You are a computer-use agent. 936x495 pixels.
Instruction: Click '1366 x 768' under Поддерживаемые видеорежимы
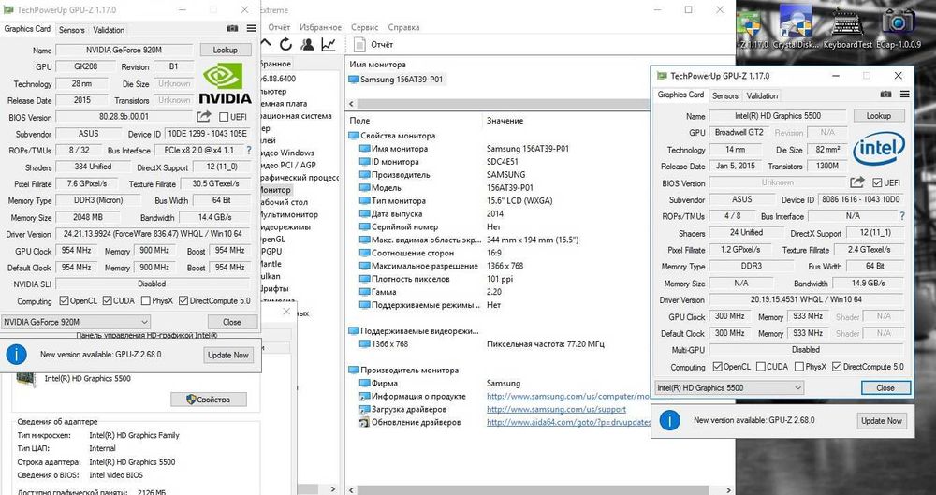coord(389,344)
